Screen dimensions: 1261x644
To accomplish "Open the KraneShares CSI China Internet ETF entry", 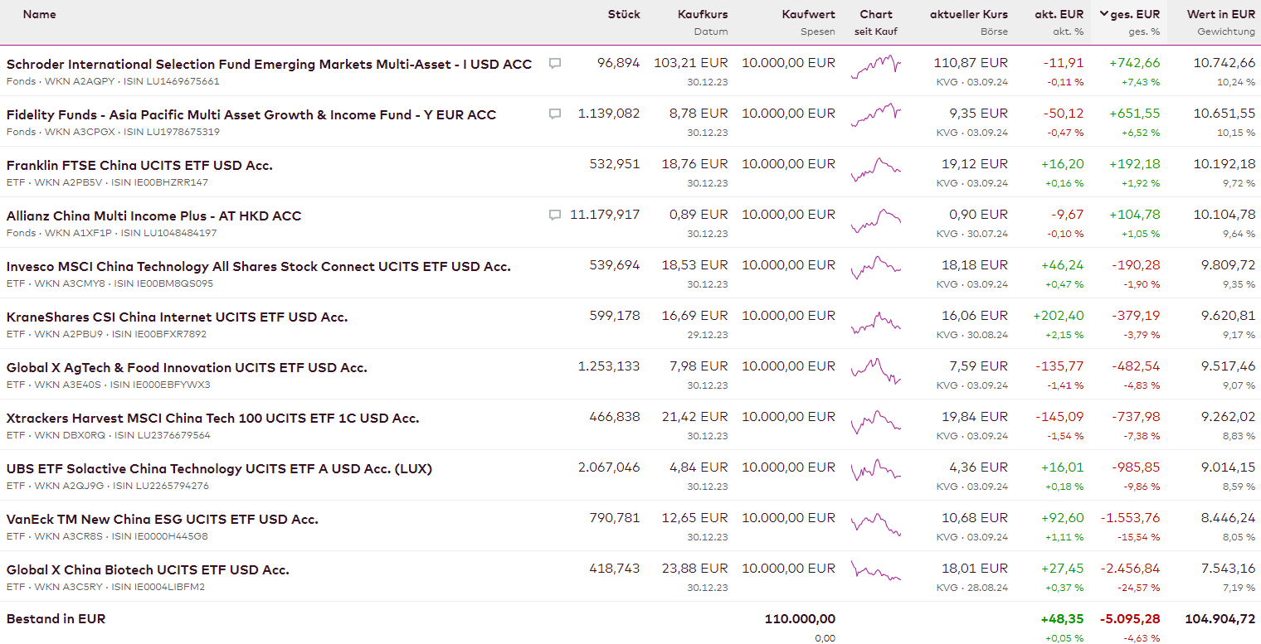I will coord(177,317).
